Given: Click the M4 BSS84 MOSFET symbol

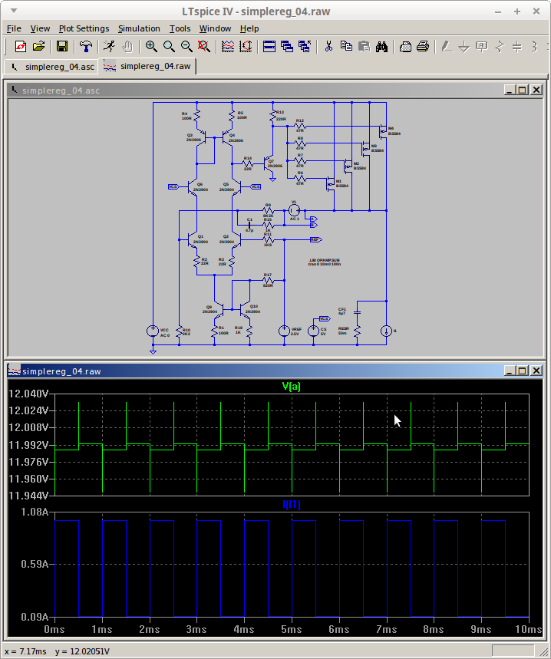Looking at the screenshot, I should coord(382,131).
